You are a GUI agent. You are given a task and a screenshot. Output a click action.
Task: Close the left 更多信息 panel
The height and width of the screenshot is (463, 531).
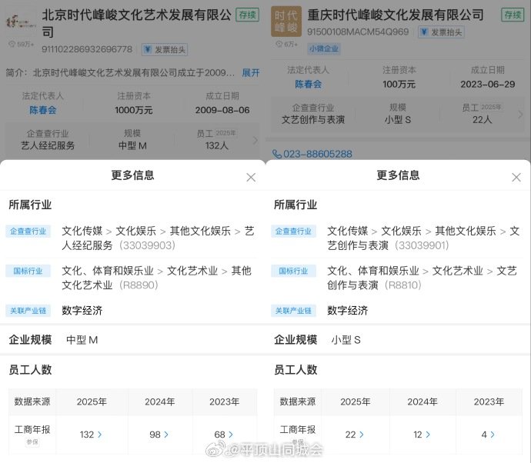click(x=251, y=178)
